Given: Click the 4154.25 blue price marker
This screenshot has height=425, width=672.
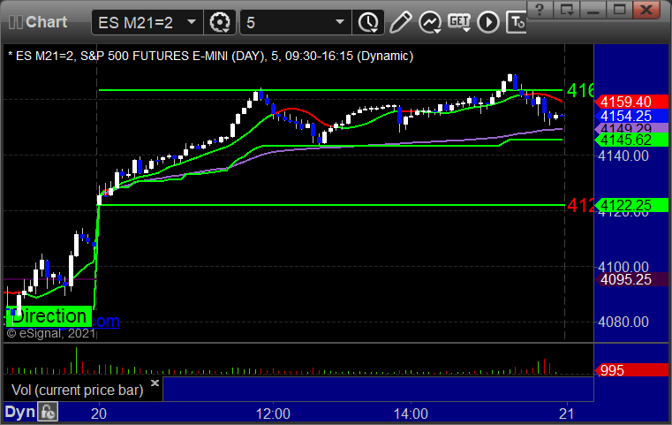Looking at the screenshot, I should coord(632,116).
